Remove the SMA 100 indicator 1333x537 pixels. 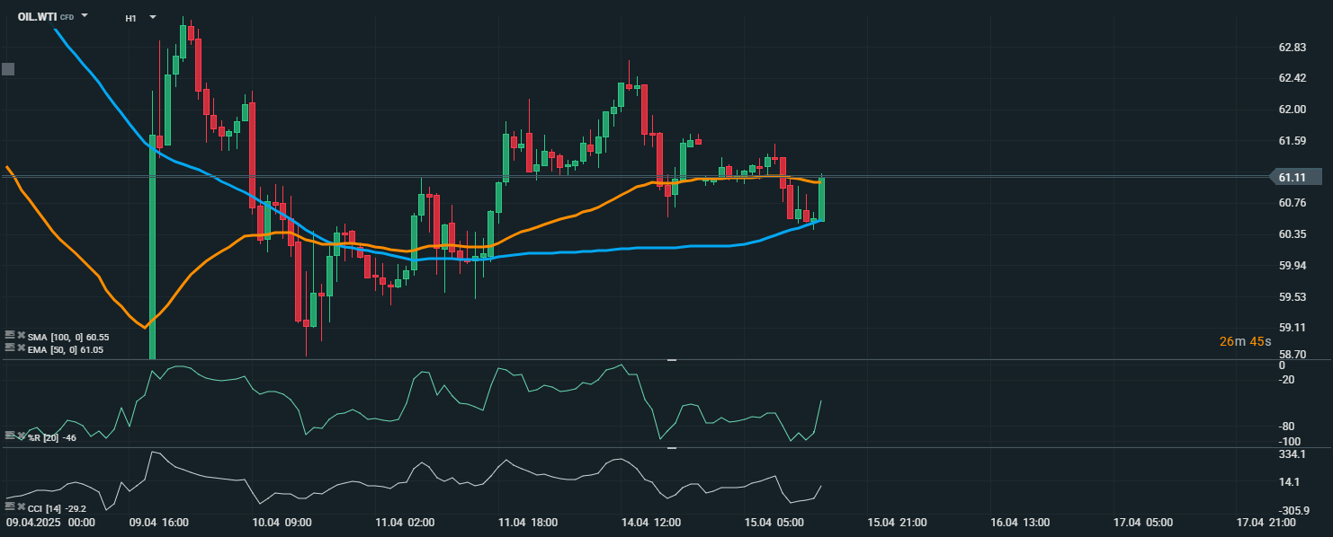(x=22, y=335)
